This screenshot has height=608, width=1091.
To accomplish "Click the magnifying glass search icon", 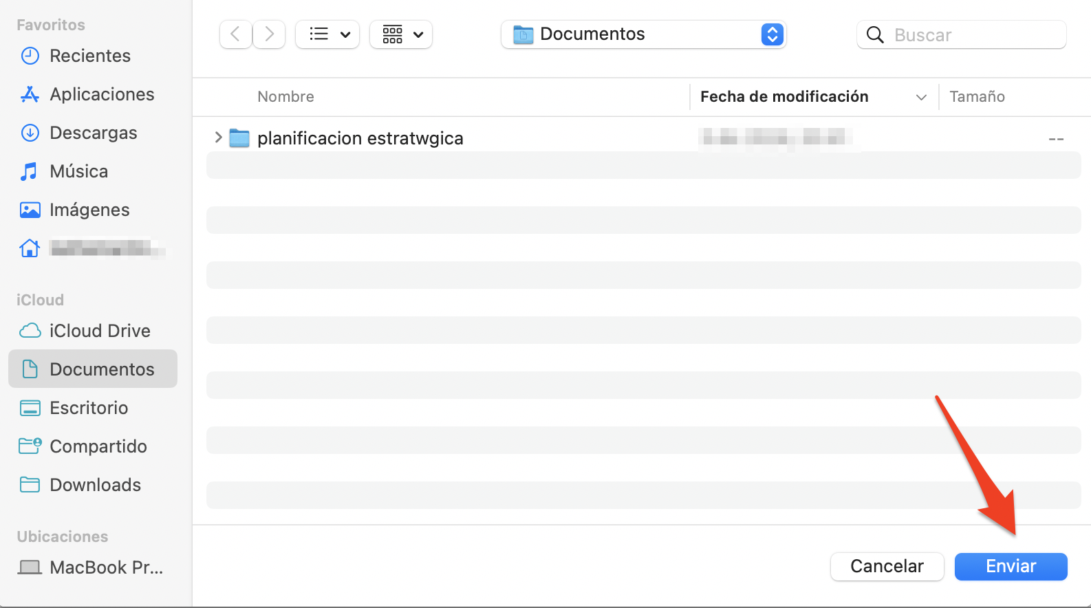I will click(875, 34).
